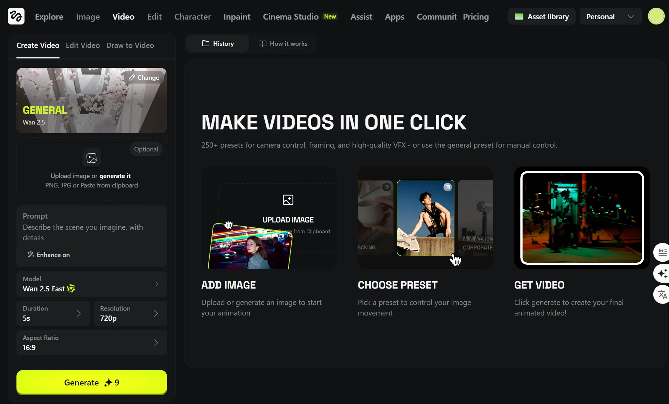Open the Aspect Ratio 16:9 selector
669x404 pixels.
91,343
